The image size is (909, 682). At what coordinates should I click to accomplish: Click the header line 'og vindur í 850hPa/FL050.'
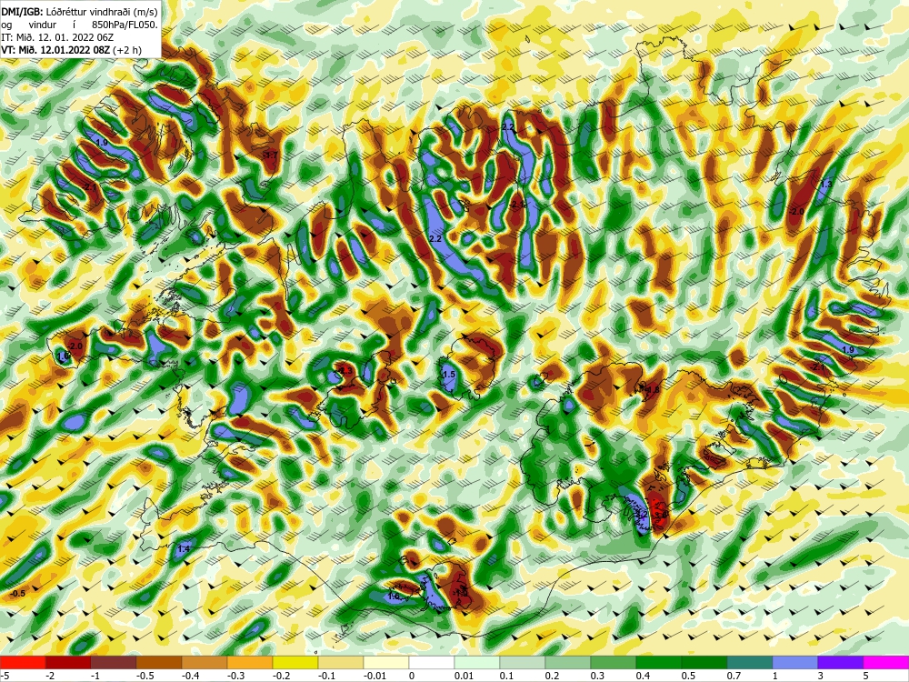(x=79, y=25)
